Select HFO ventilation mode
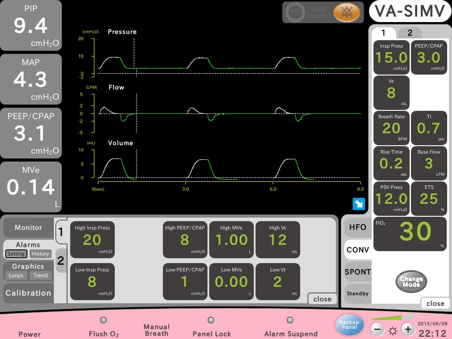Screen dimensions: 452x339 (358, 227)
